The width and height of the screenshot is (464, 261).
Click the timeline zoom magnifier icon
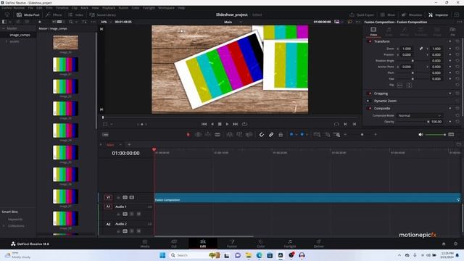coord(336,135)
